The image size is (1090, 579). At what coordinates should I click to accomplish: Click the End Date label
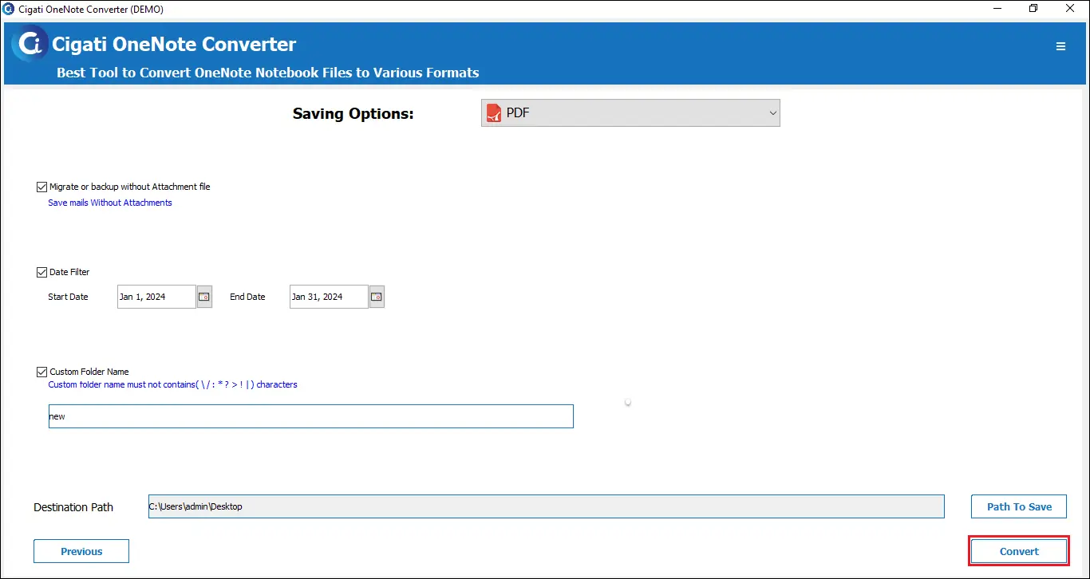tap(247, 297)
